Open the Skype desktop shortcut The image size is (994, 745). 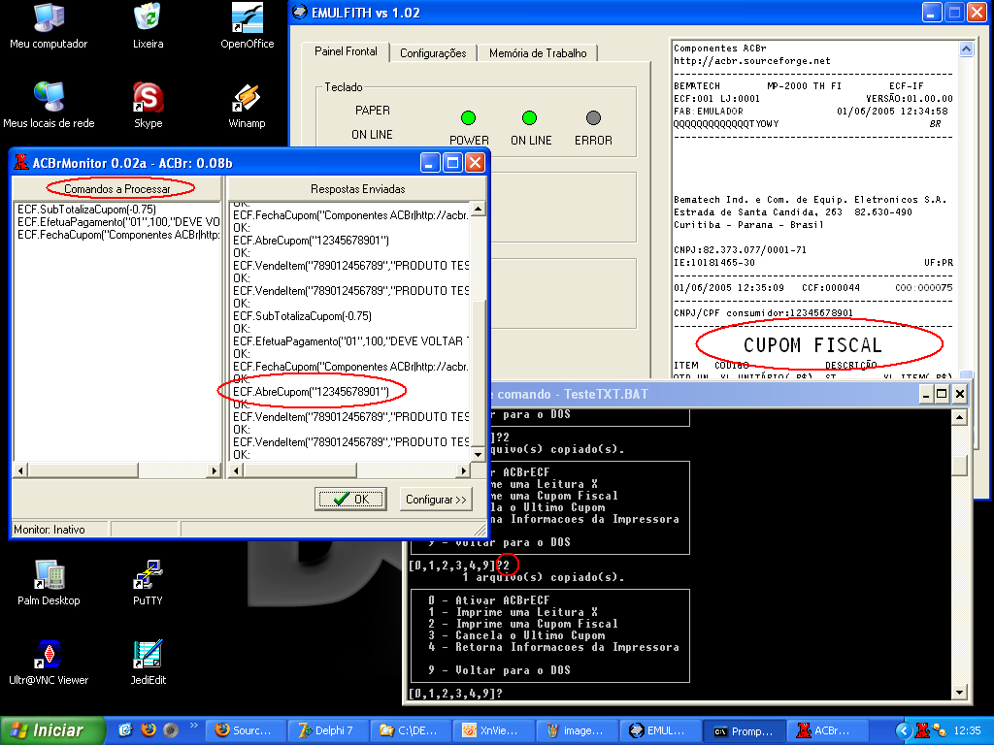[x=148, y=99]
